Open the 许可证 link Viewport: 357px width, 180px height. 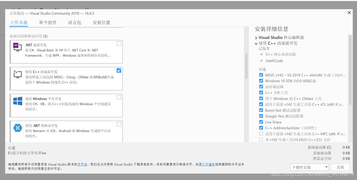click(x=82, y=164)
